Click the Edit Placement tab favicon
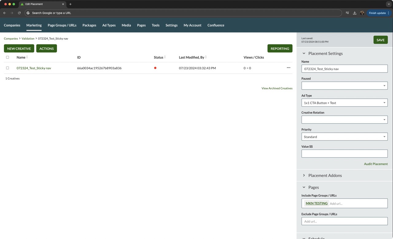The height and width of the screenshot is (239, 393). 22,4
